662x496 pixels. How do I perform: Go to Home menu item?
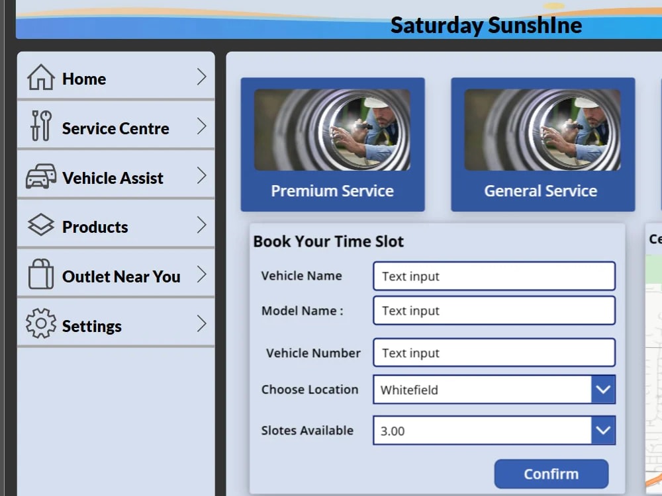pyautogui.click(x=116, y=76)
